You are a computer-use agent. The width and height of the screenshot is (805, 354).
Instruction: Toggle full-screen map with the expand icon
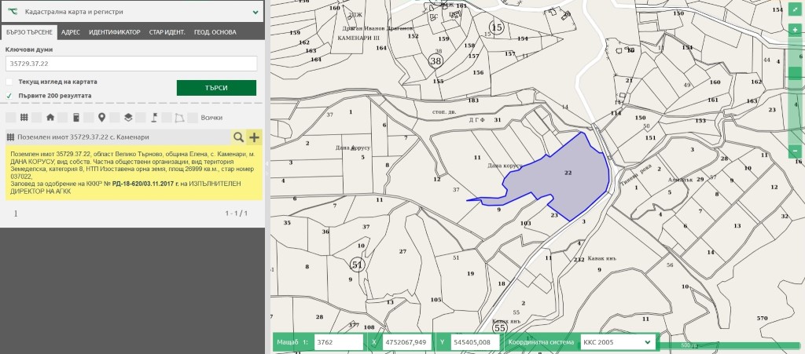pos(795,11)
